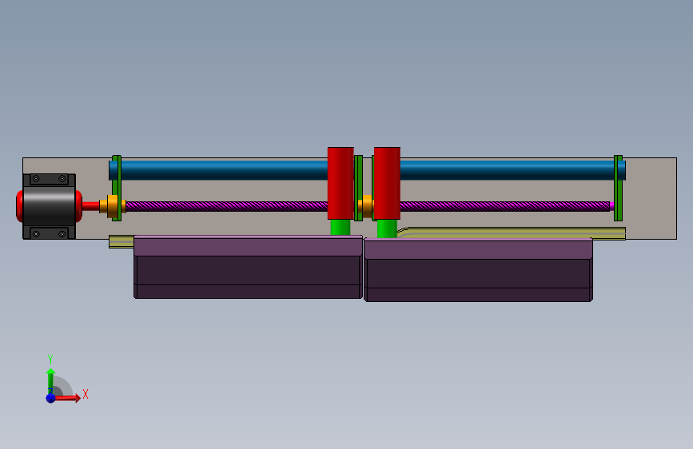Select the blue guide rod left of carriages
The image size is (693, 449).
(224, 170)
